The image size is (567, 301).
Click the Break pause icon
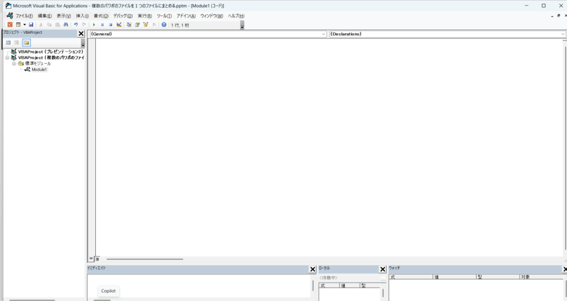coord(102,25)
